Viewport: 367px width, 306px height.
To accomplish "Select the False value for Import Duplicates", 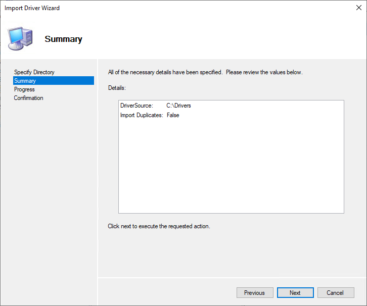I will pos(173,115).
